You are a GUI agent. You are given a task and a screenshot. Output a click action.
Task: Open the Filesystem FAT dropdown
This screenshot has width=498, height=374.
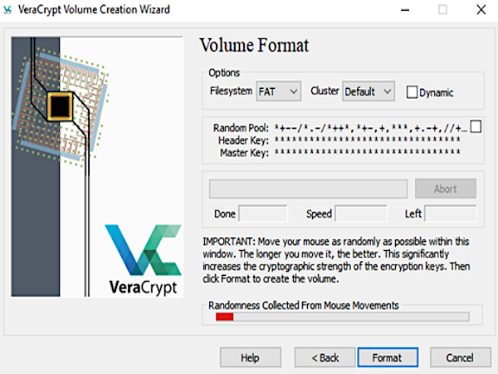(x=279, y=91)
